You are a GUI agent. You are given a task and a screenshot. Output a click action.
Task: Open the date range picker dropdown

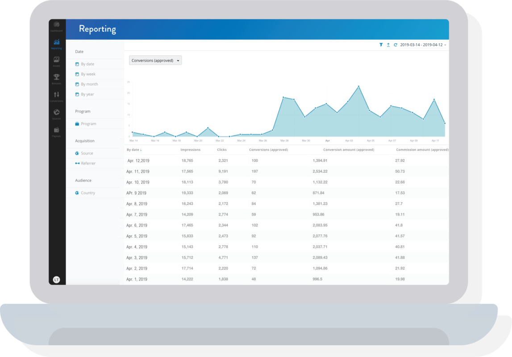coord(423,45)
